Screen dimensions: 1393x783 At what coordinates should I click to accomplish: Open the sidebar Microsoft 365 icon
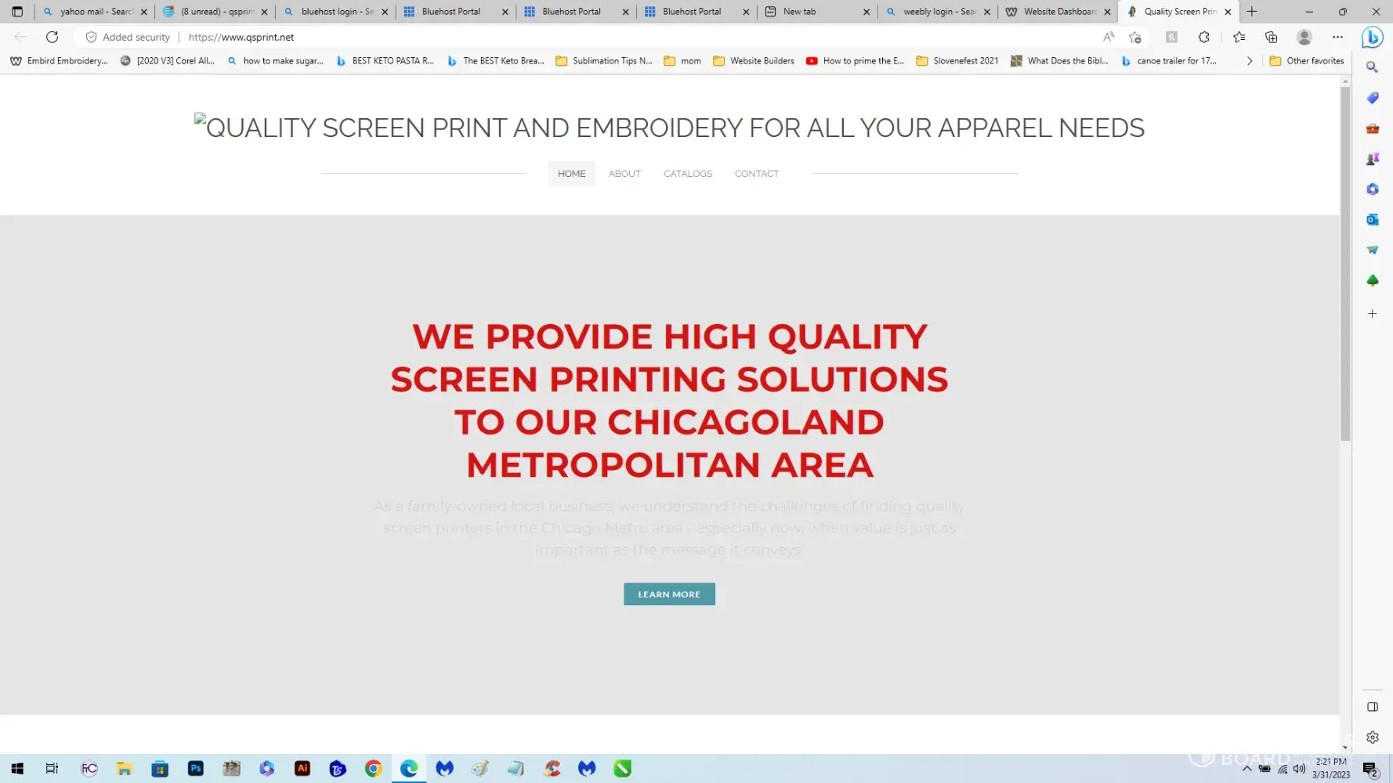click(1372, 189)
